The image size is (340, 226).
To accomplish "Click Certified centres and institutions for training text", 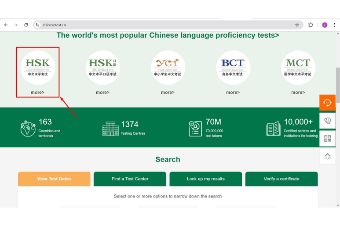I will click(300, 133).
